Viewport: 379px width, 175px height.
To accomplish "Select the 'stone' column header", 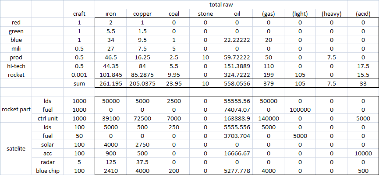I will click(205, 14).
